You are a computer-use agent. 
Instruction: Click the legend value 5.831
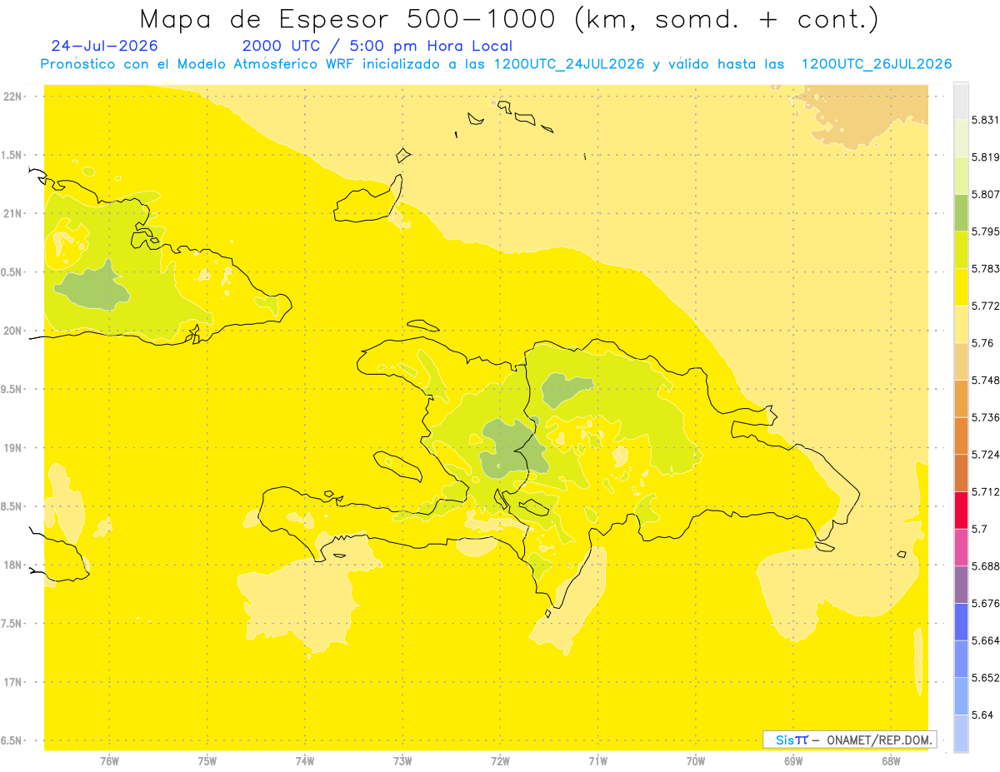tap(986, 120)
